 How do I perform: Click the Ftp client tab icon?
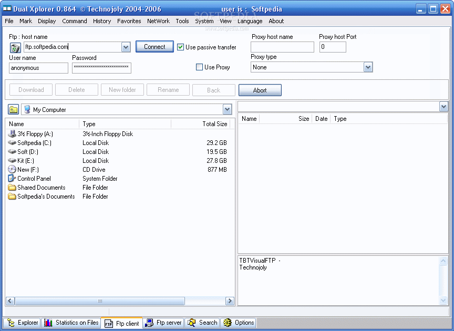point(109,324)
